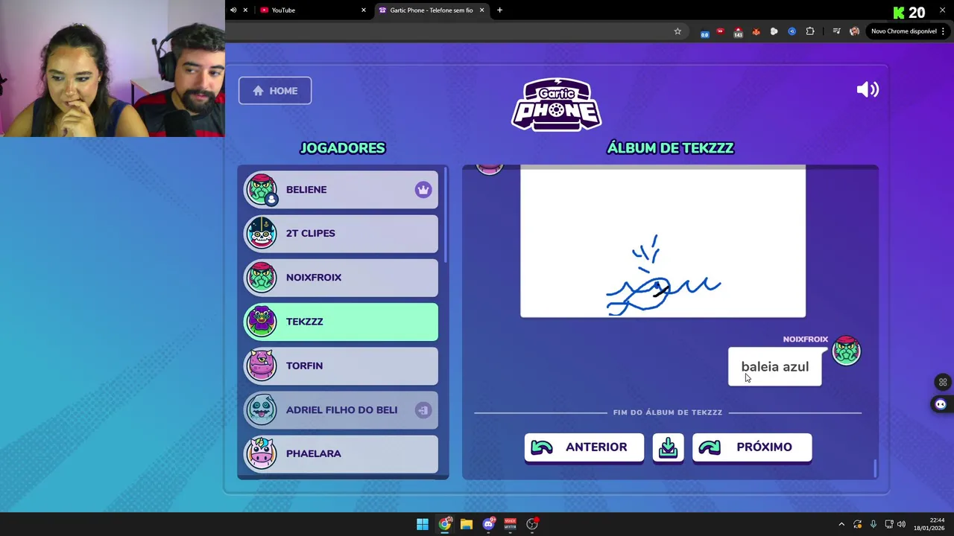
Task: Open floating grid widget icon
Action: coord(942,383)
